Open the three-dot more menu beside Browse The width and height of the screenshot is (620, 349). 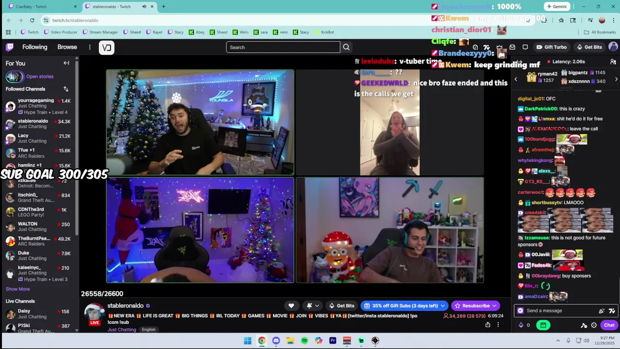pyautogui.click(x=90, y=47)
